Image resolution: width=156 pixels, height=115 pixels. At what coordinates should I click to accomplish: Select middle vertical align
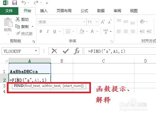[x=126, y=22]
